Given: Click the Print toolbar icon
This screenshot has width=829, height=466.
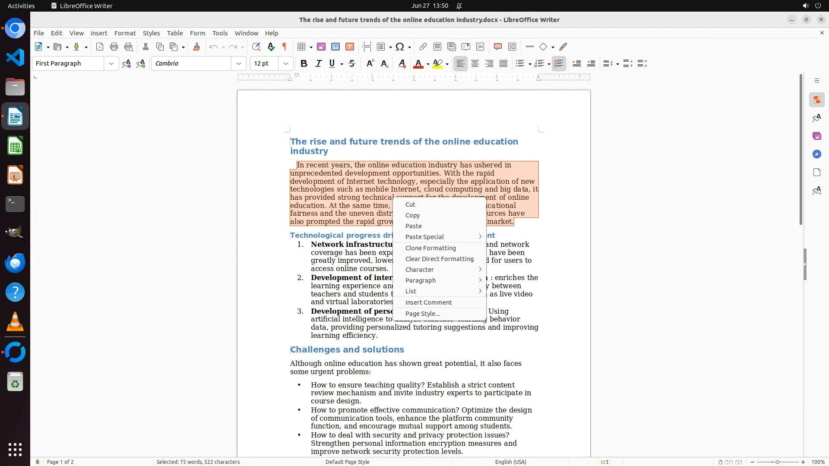Looking at the screenshot, I should click(114, 47).
